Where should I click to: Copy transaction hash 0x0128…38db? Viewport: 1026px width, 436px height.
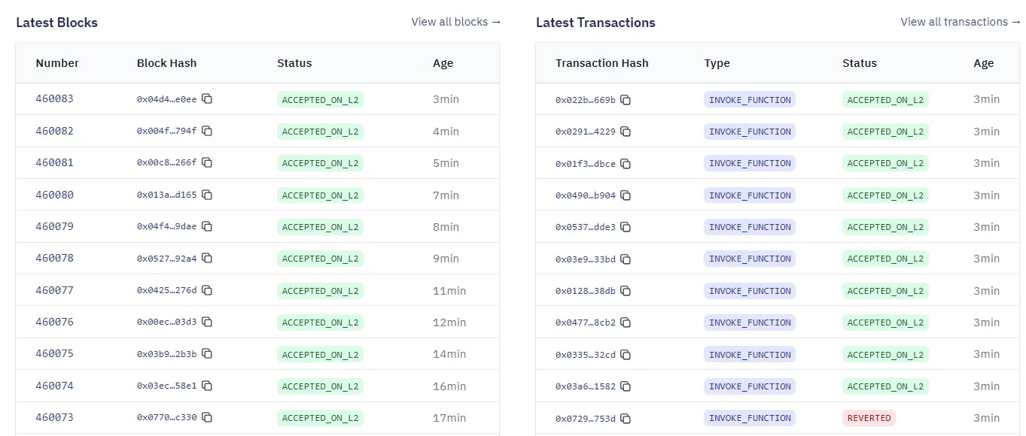coord(626,291)
